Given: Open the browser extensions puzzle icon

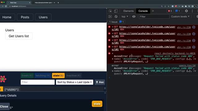Looking at the screenshot, I should 186,6.
